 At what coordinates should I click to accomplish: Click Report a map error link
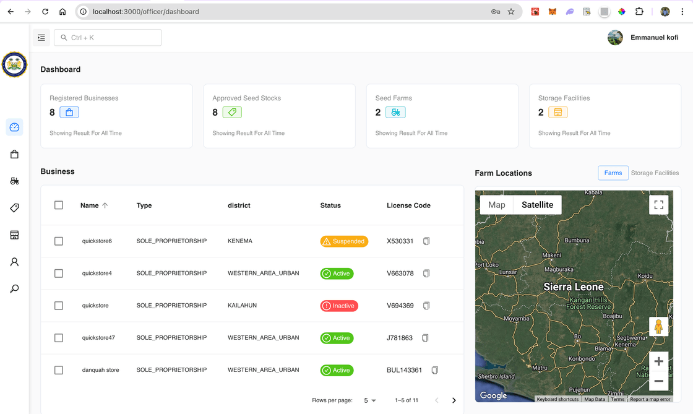pyautogui.click(x=650, y=399)
